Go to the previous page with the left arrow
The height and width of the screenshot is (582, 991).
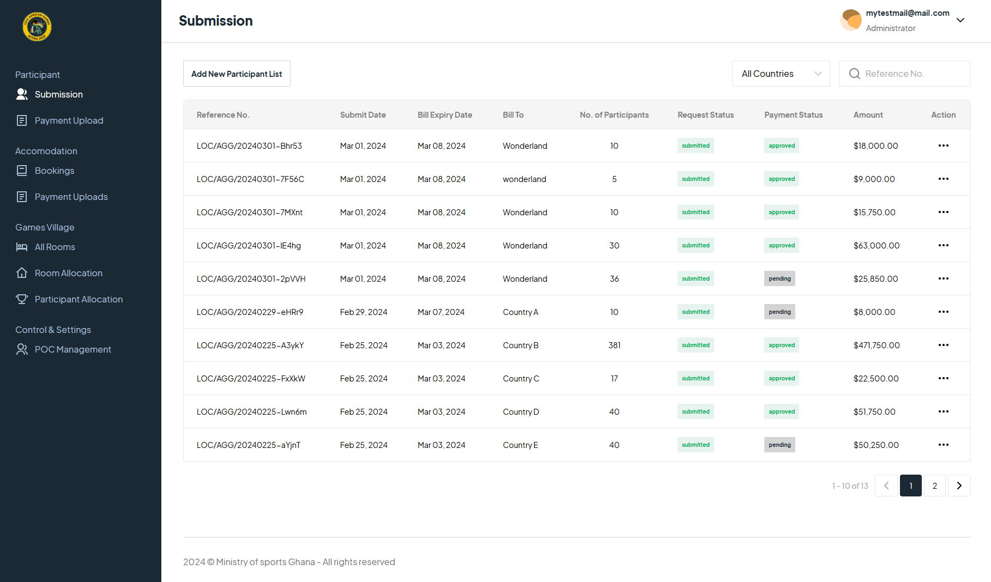click(886, 486)
